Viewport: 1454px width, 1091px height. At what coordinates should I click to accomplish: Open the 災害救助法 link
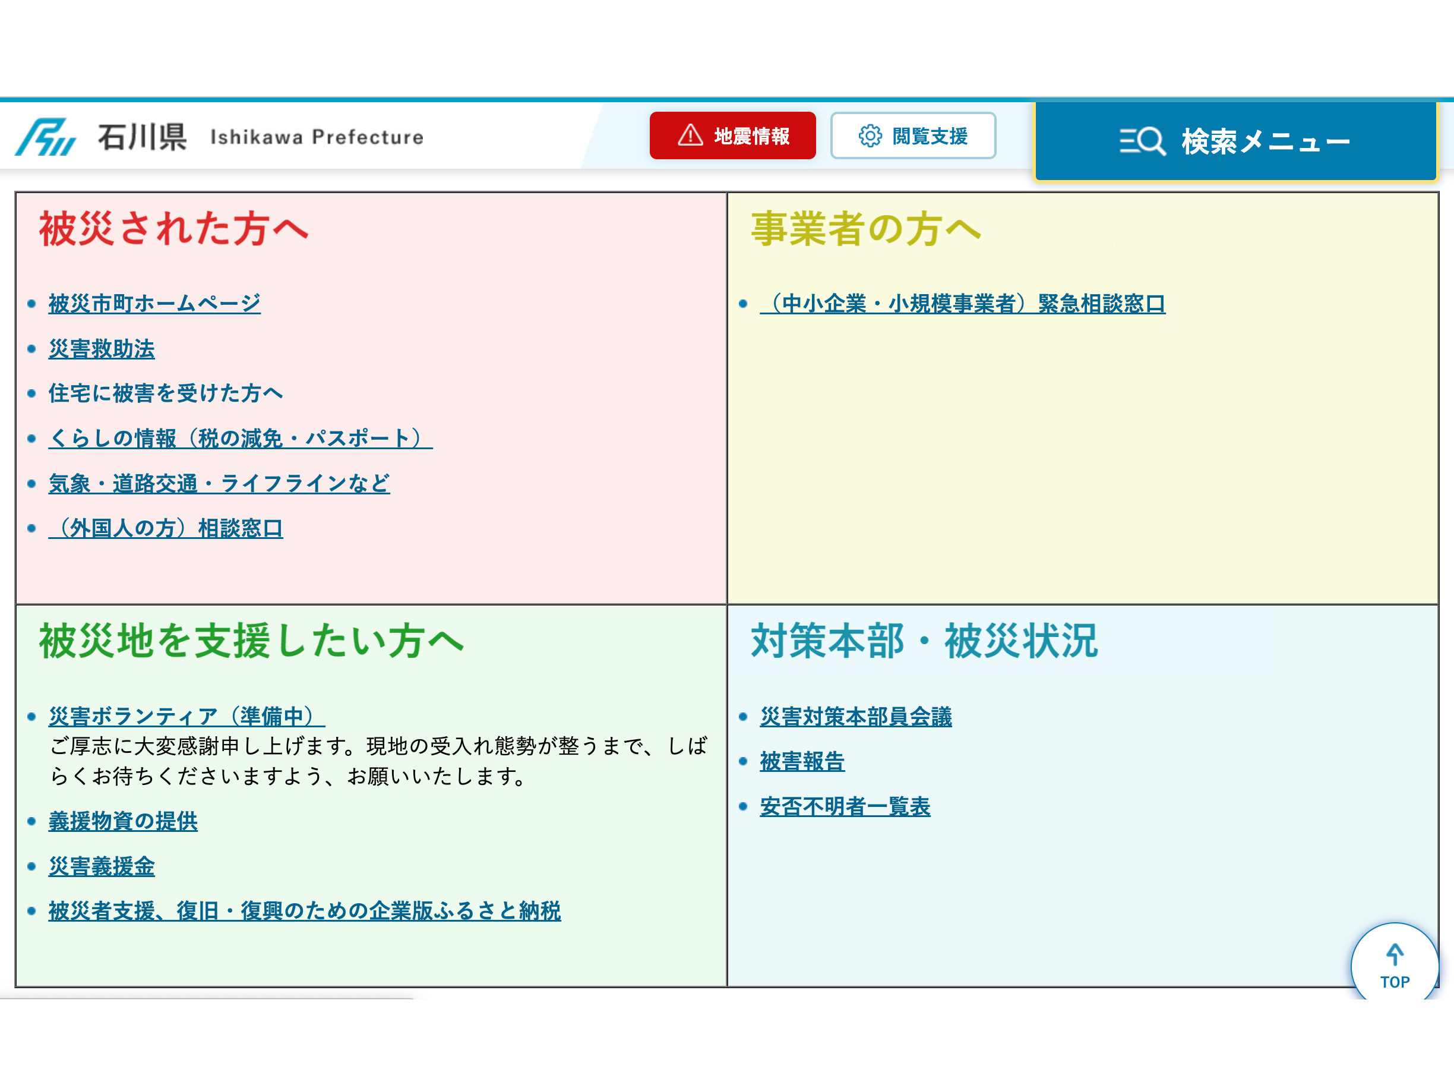101,349
